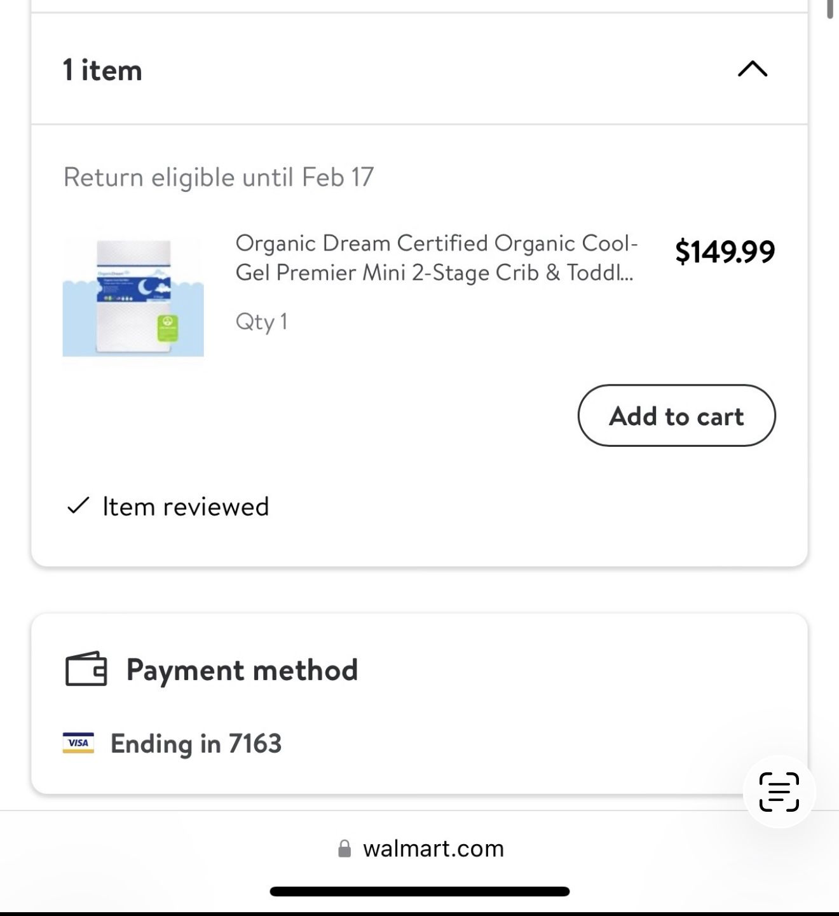Collapse the 1 item section chevron
The image size is (839, 916).
point(753,69)
